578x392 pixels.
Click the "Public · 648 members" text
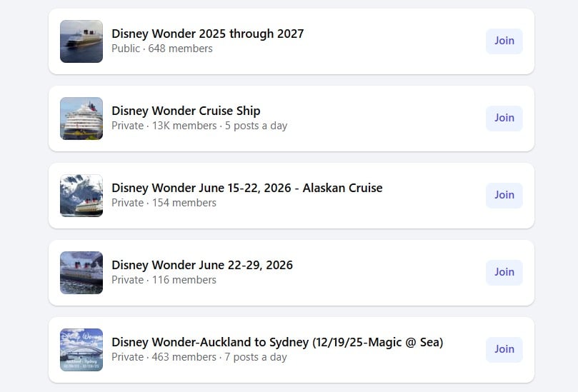[161, 49]
